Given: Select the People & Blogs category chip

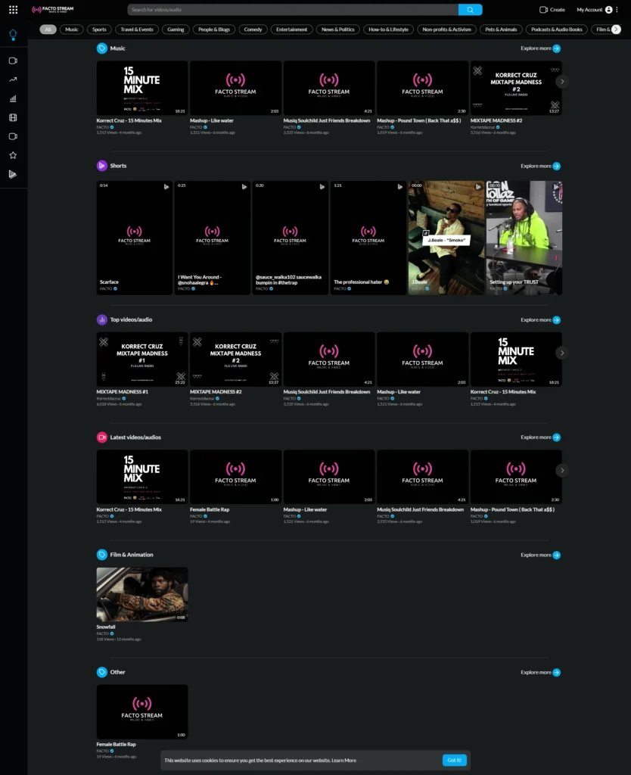Looking at the screenshot, I should click(214, 30).
